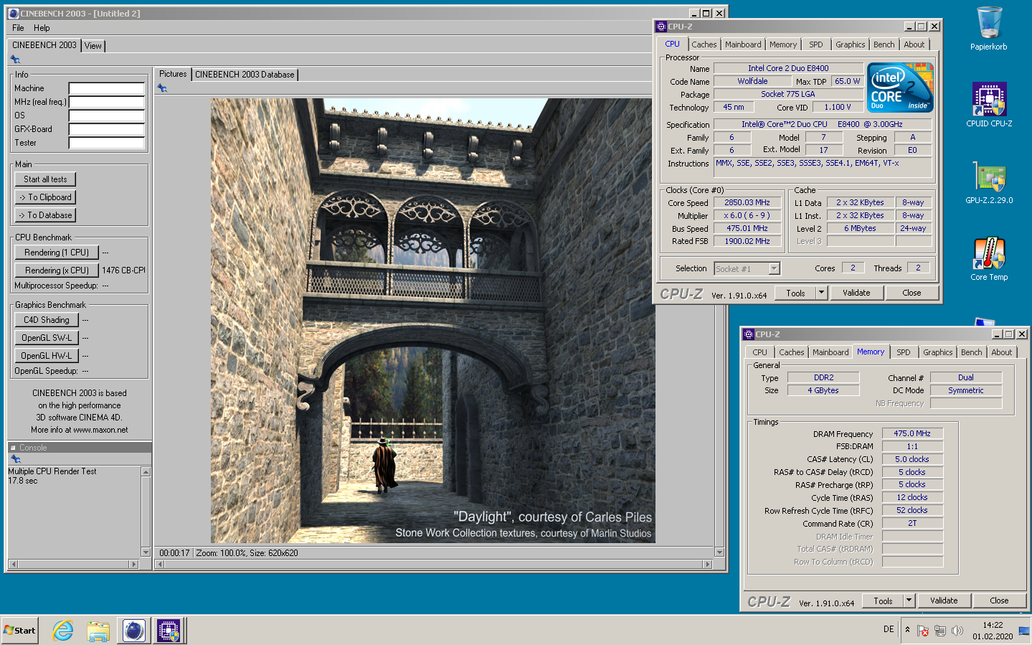Expand Tools dropdown arrow in lower CPU-Z

[909, 601]
